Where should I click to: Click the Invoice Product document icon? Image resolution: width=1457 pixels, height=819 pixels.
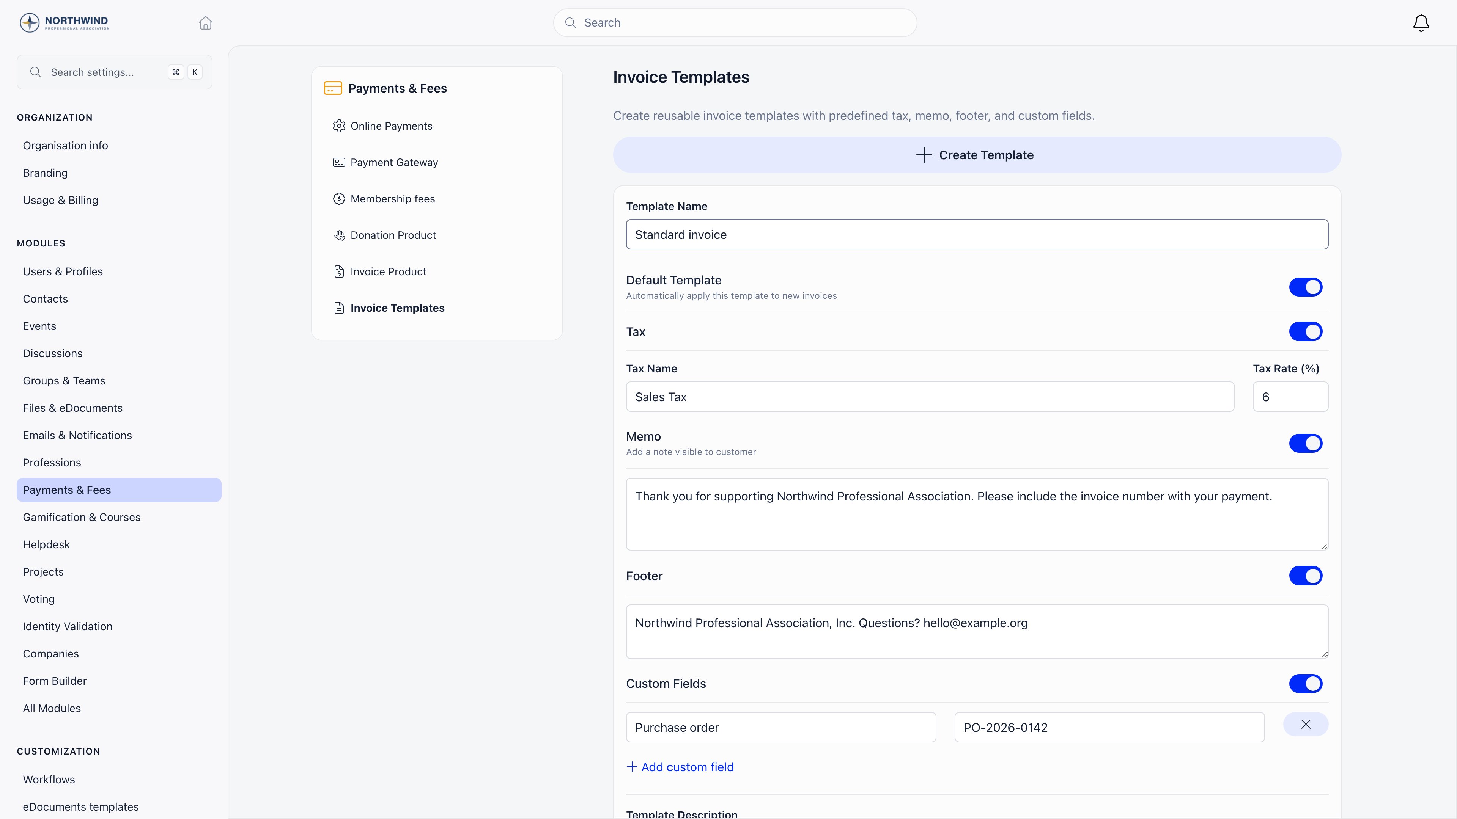coord(339,271)
